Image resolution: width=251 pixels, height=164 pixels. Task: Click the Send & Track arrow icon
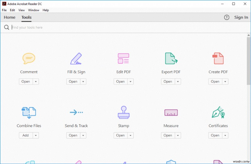pos(76,112)
